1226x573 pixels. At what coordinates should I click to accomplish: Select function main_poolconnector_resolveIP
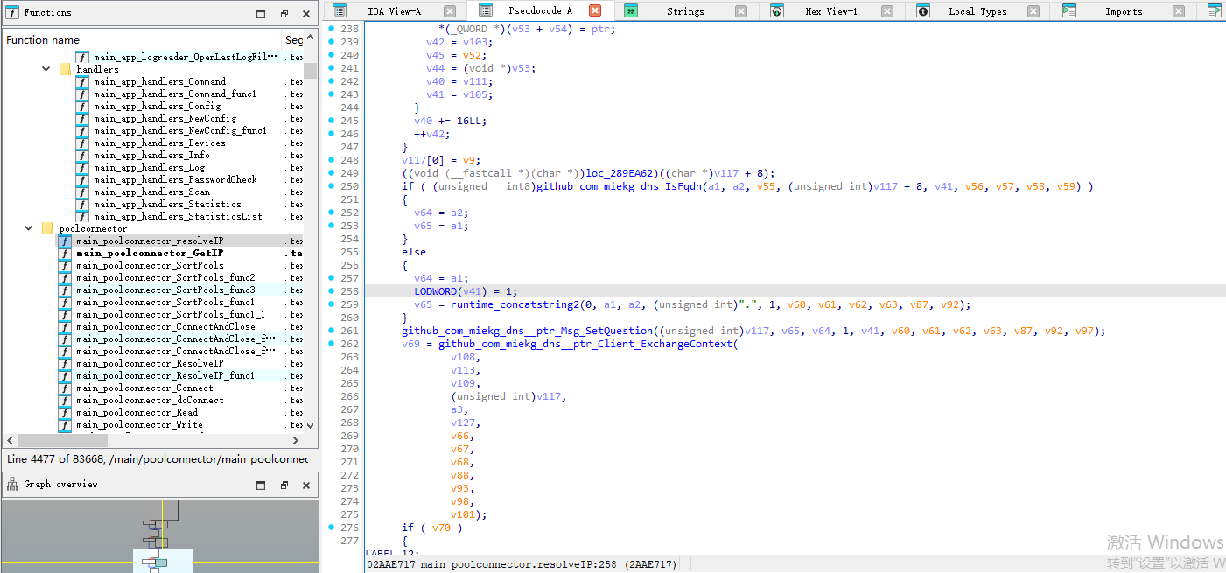tap(150, 241)
